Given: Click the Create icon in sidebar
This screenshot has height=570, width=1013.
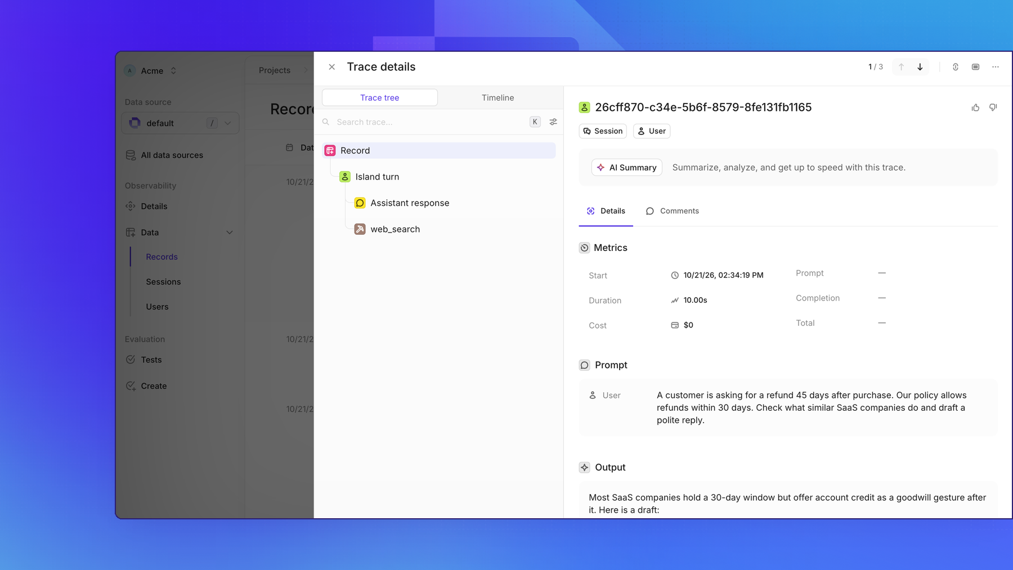Looking at the screenshot, I should point(131,386).
